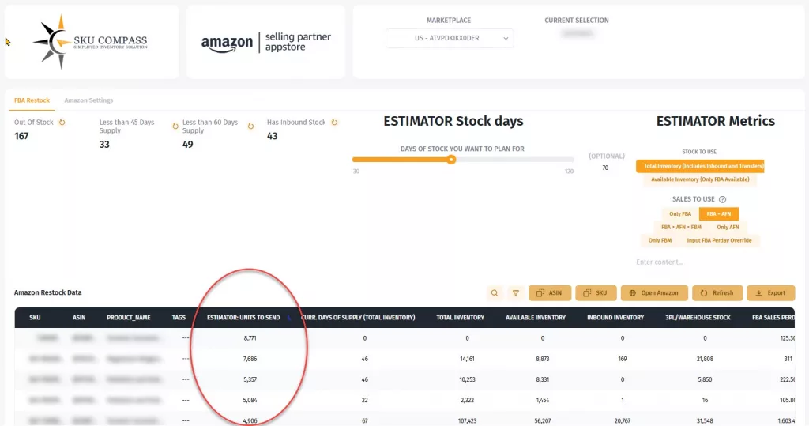Click the search magnifier icon above the table
Screen dimensions: 809x426
pyautogui.click(x=495, y=293)
